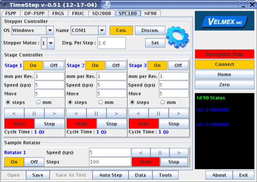Screen dimensions: 257x182
Task: Pause Stage 1 with || button
Action: [34, 113]
